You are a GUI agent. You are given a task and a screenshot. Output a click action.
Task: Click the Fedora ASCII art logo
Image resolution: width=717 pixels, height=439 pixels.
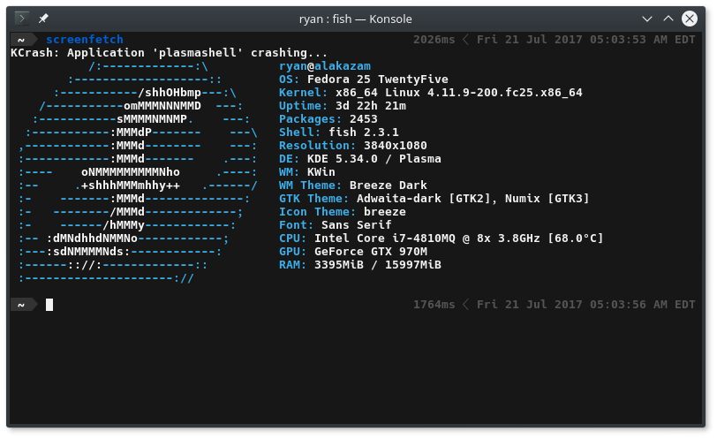[137, 172]
